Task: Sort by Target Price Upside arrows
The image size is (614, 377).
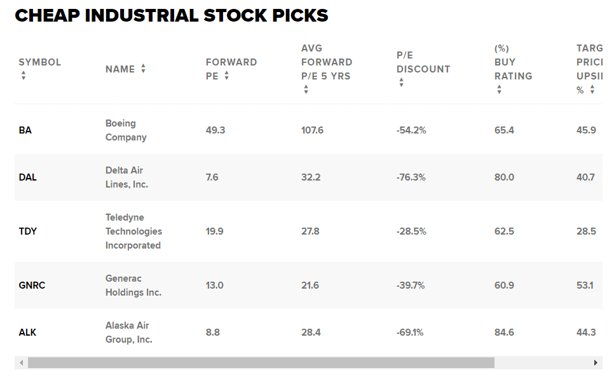Action: [x=592, y=90]
